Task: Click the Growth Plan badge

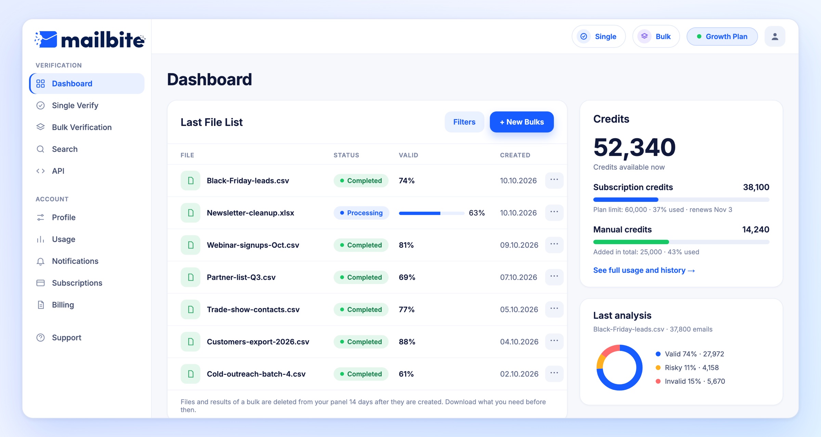Action: (x=722, y=36)
